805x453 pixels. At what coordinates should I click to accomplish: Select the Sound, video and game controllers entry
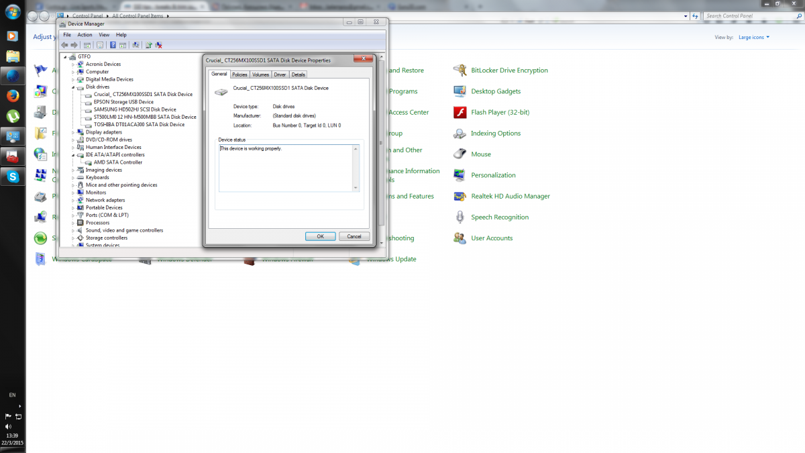click(124, 230)
